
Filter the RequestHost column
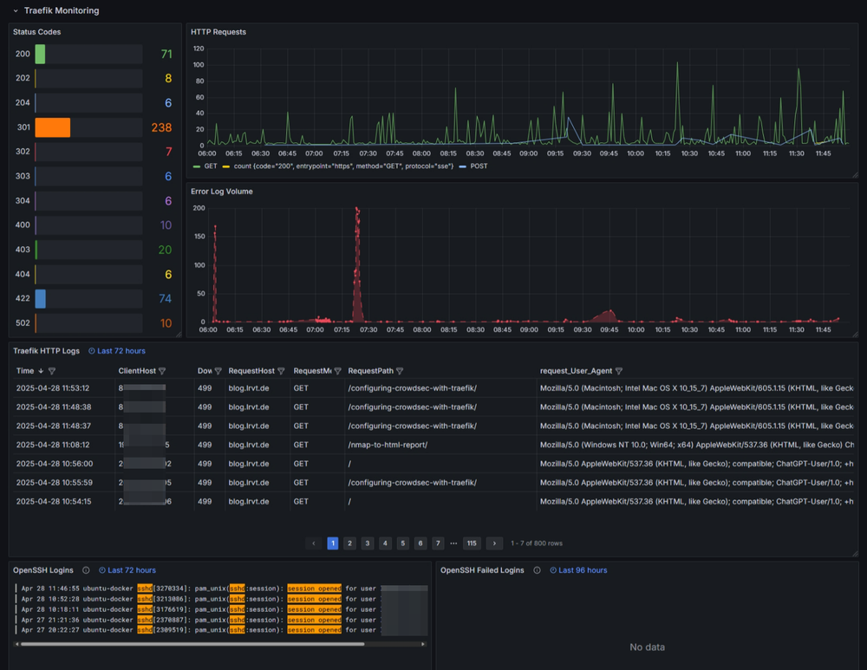click(279, 371)
